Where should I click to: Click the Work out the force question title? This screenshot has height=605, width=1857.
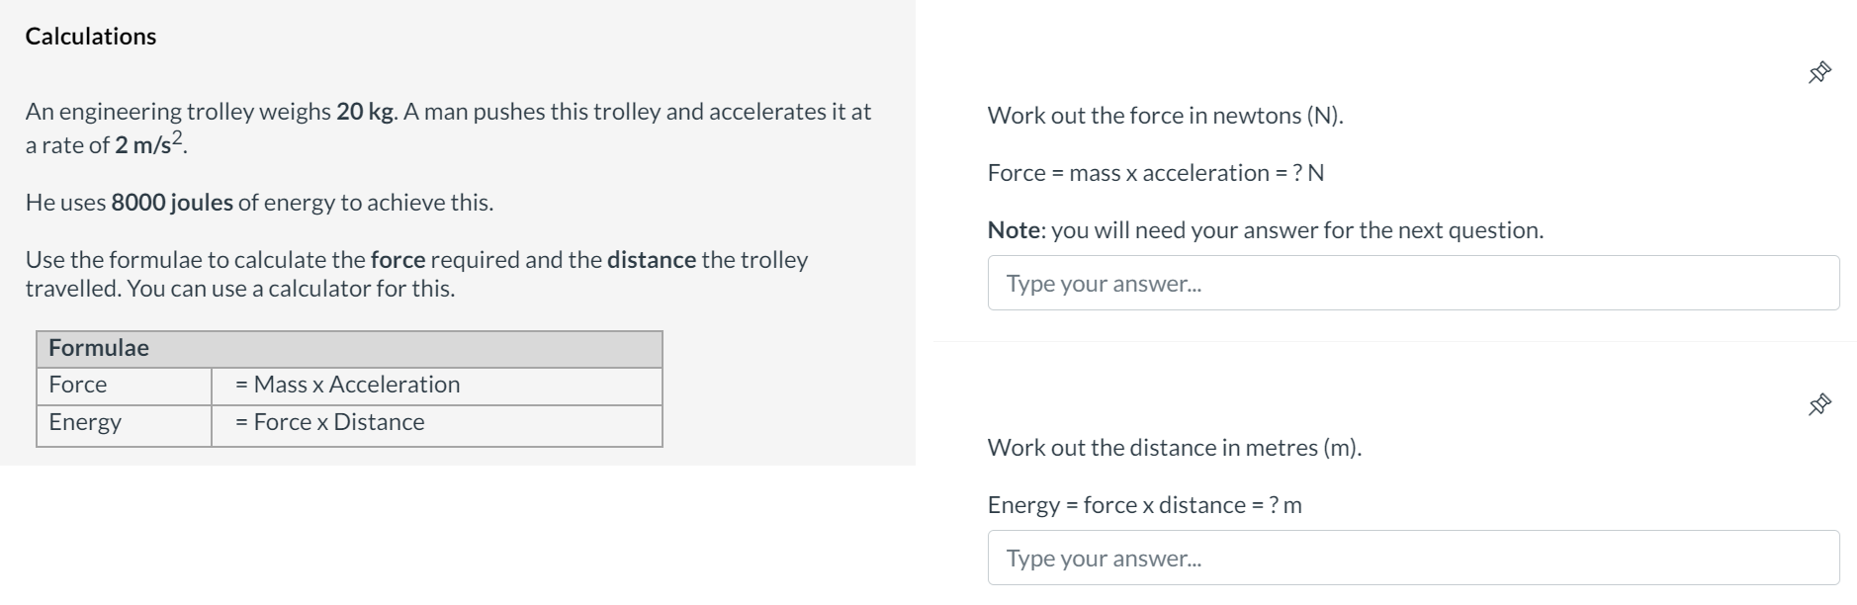click(1169, 114)
